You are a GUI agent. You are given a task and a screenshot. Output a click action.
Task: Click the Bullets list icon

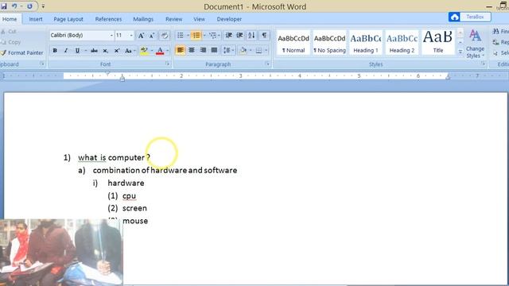coord(181,35)
